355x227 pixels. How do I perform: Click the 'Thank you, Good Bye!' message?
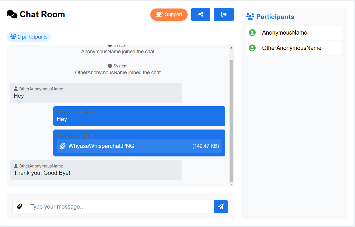[96, 170]
